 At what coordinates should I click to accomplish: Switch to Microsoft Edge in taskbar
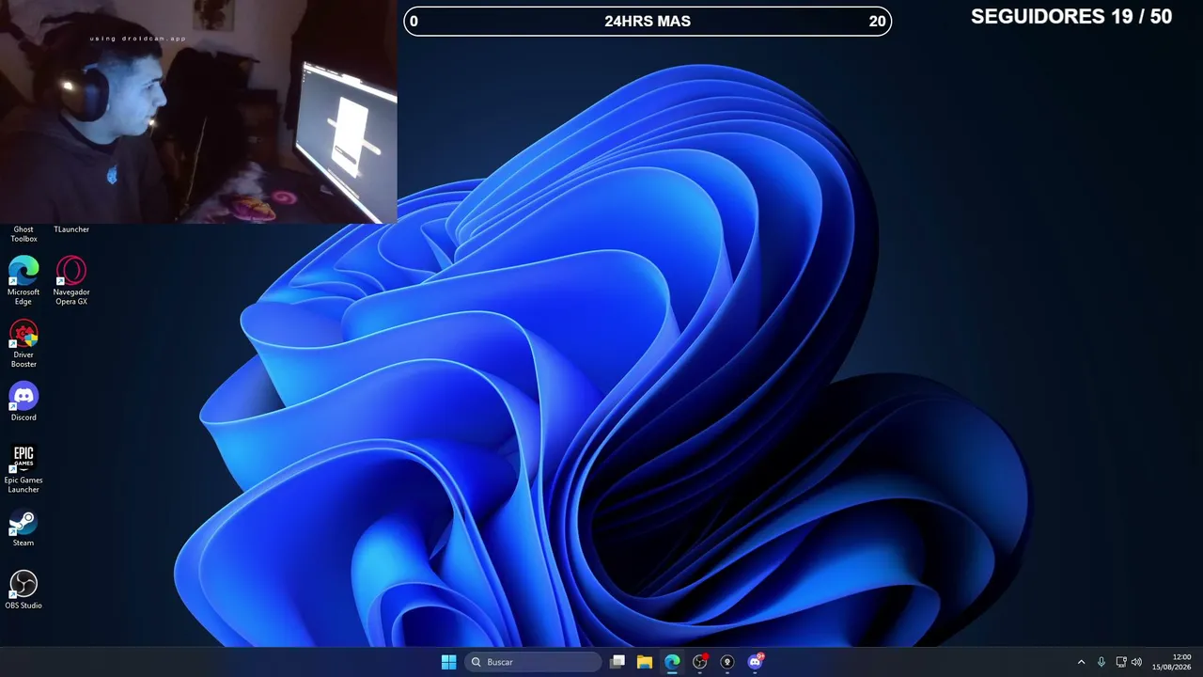[672, 662]
